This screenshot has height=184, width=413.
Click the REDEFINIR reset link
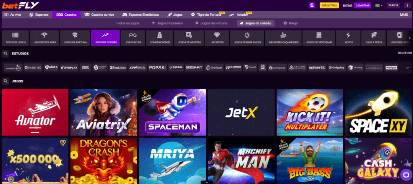(x=405, y=53)
